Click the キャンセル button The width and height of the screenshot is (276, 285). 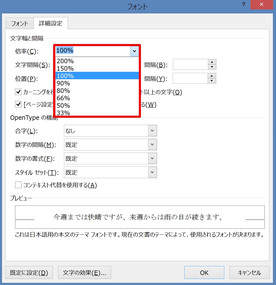(249, 272)
